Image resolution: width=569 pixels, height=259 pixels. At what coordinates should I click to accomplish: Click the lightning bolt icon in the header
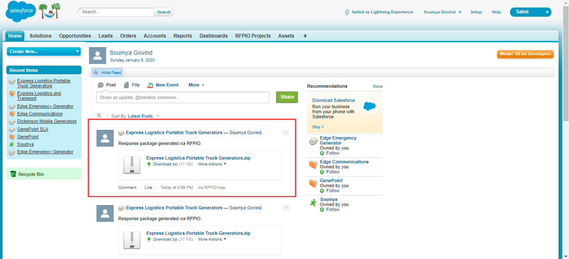point(347,12)
